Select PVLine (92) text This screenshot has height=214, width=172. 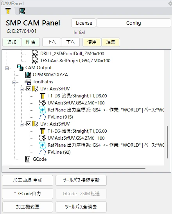(59, 152)
